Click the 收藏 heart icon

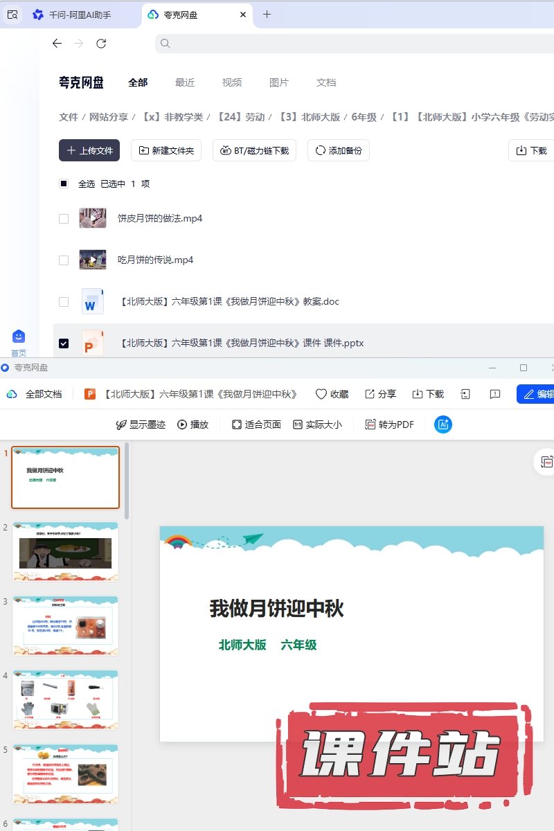[321, 394]
